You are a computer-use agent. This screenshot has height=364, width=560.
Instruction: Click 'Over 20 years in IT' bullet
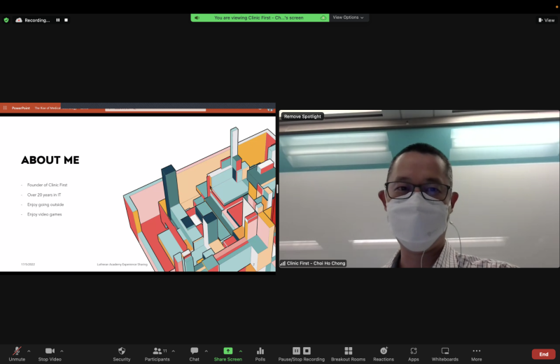pyautogui.click(x=44, y=195)
